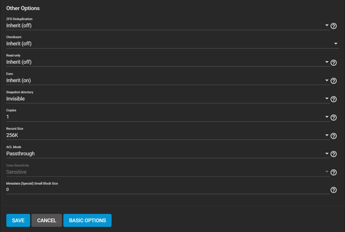Screen dimensions: 345x232
Task: View help for Metadata Small Block Size
Action: click(x=334, y=190)
